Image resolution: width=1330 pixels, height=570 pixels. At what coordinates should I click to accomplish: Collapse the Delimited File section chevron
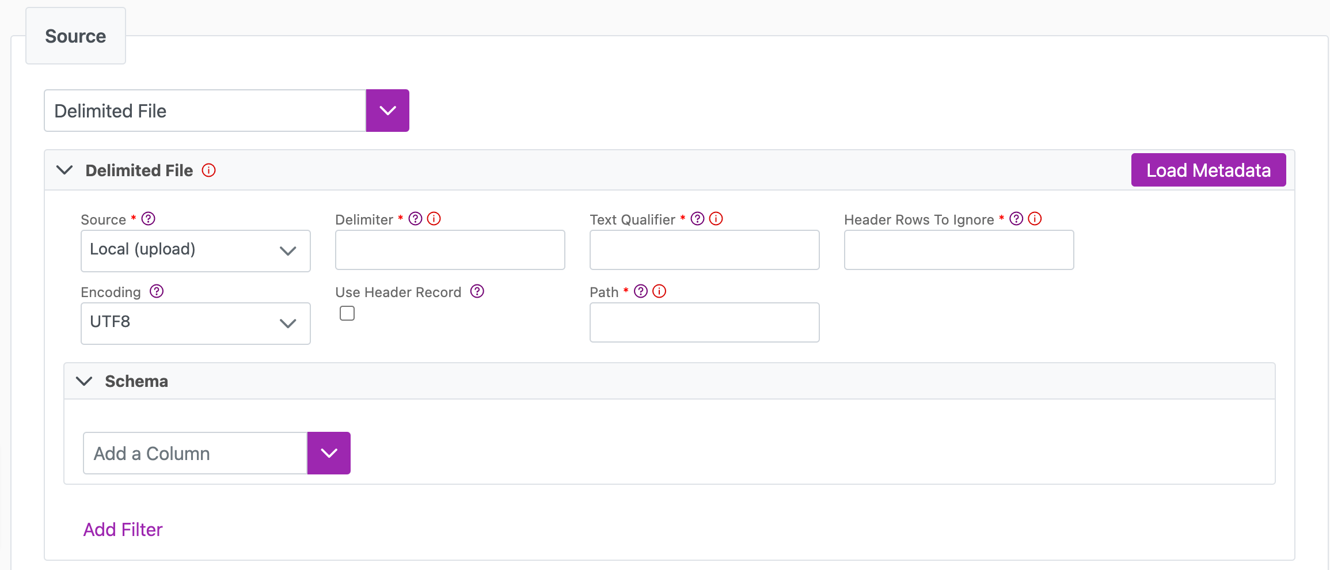[x=64, y=170]
